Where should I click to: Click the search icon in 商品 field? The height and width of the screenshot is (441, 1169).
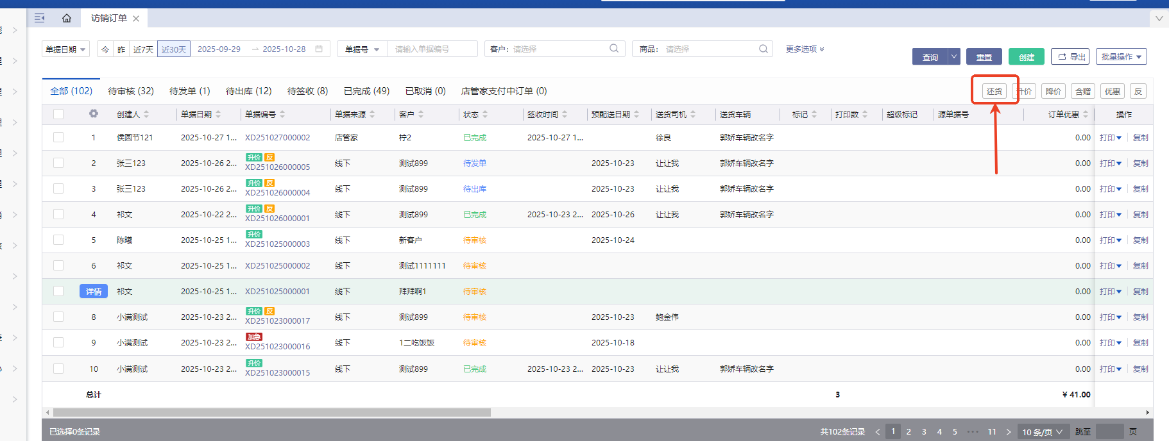(x=764, y=49)
